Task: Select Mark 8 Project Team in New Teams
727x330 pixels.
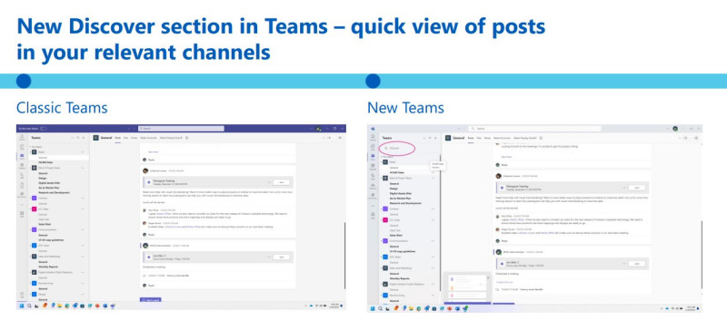Action: pyautogui.click(x=401, y=179)
